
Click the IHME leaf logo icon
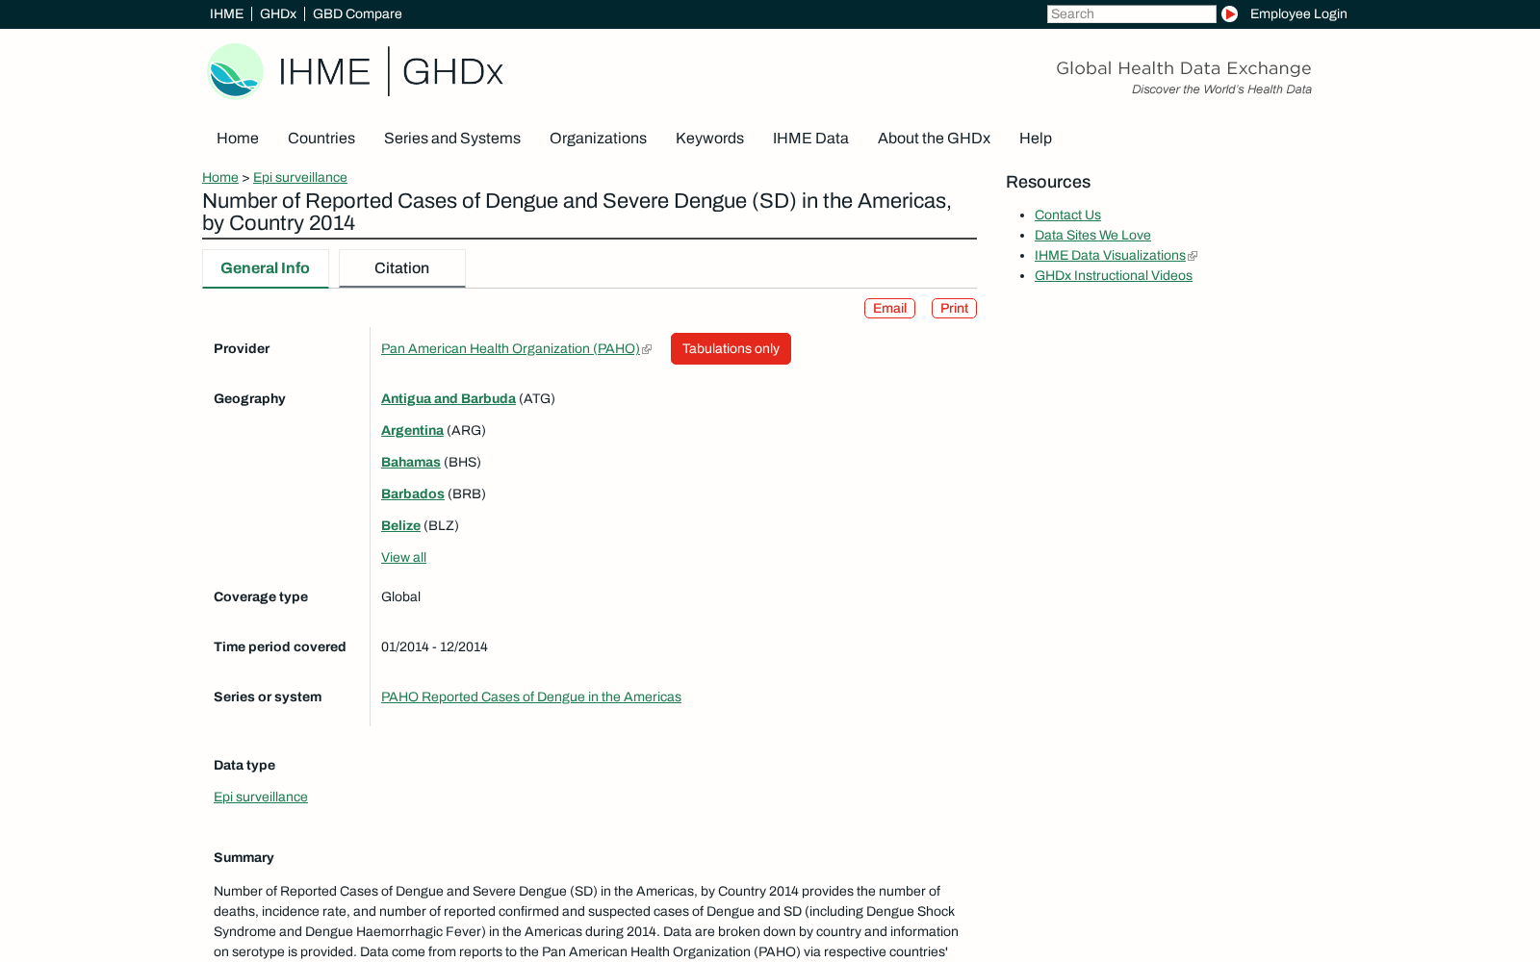pyautogui.click(x=235, y=71)
